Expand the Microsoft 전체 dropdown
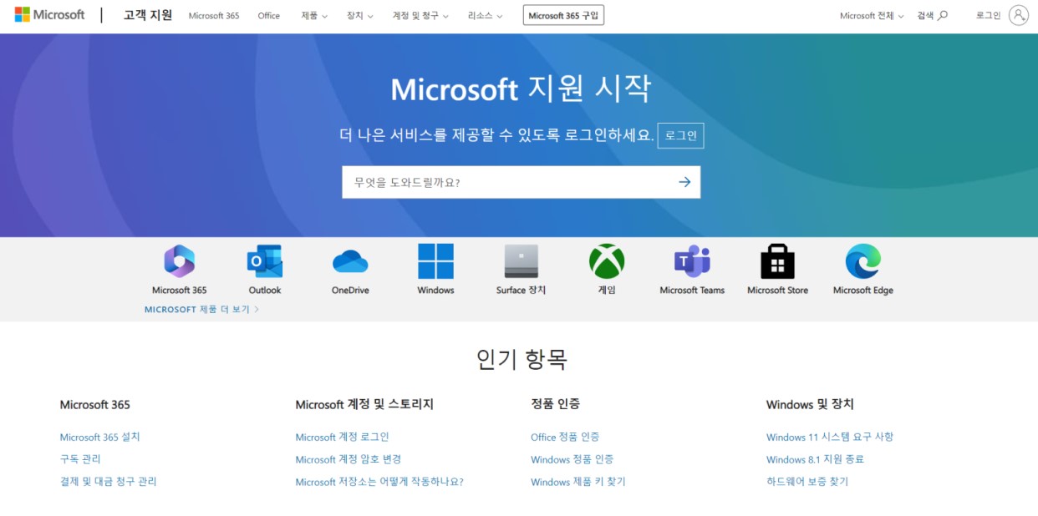 pos(872,16)
